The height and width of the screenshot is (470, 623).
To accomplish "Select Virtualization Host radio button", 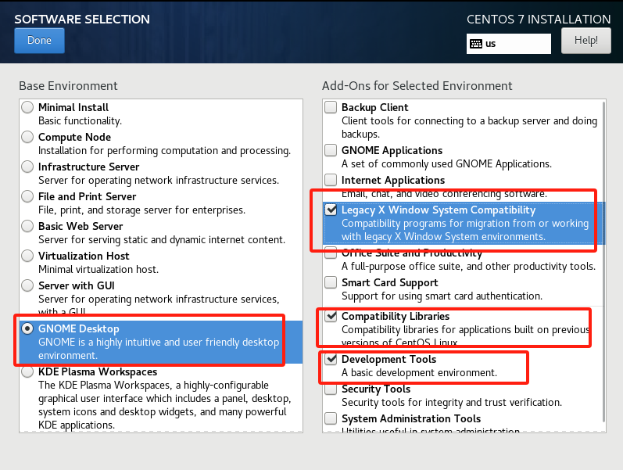I will point(28,257).
